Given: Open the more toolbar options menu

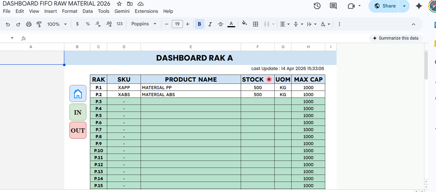Looking at the screenshot, I should click(x=339, y=24).
